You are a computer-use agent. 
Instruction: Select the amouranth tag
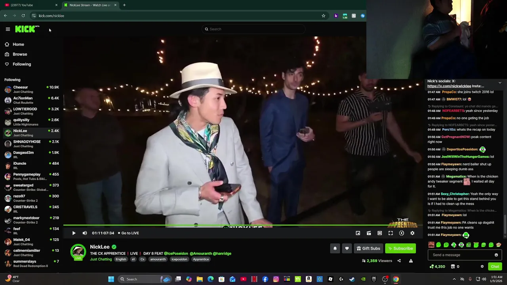click(158, 259)
